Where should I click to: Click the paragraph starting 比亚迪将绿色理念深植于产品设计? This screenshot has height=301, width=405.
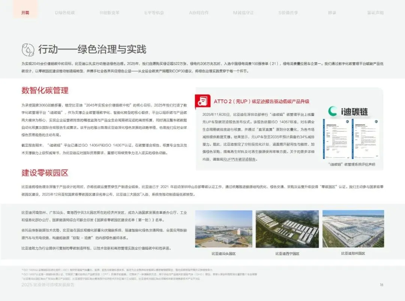pyautogui.click(x=202, y=191)
